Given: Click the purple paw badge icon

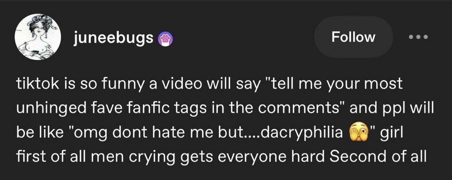Looking at the screenshot, I should pos(167,39).
